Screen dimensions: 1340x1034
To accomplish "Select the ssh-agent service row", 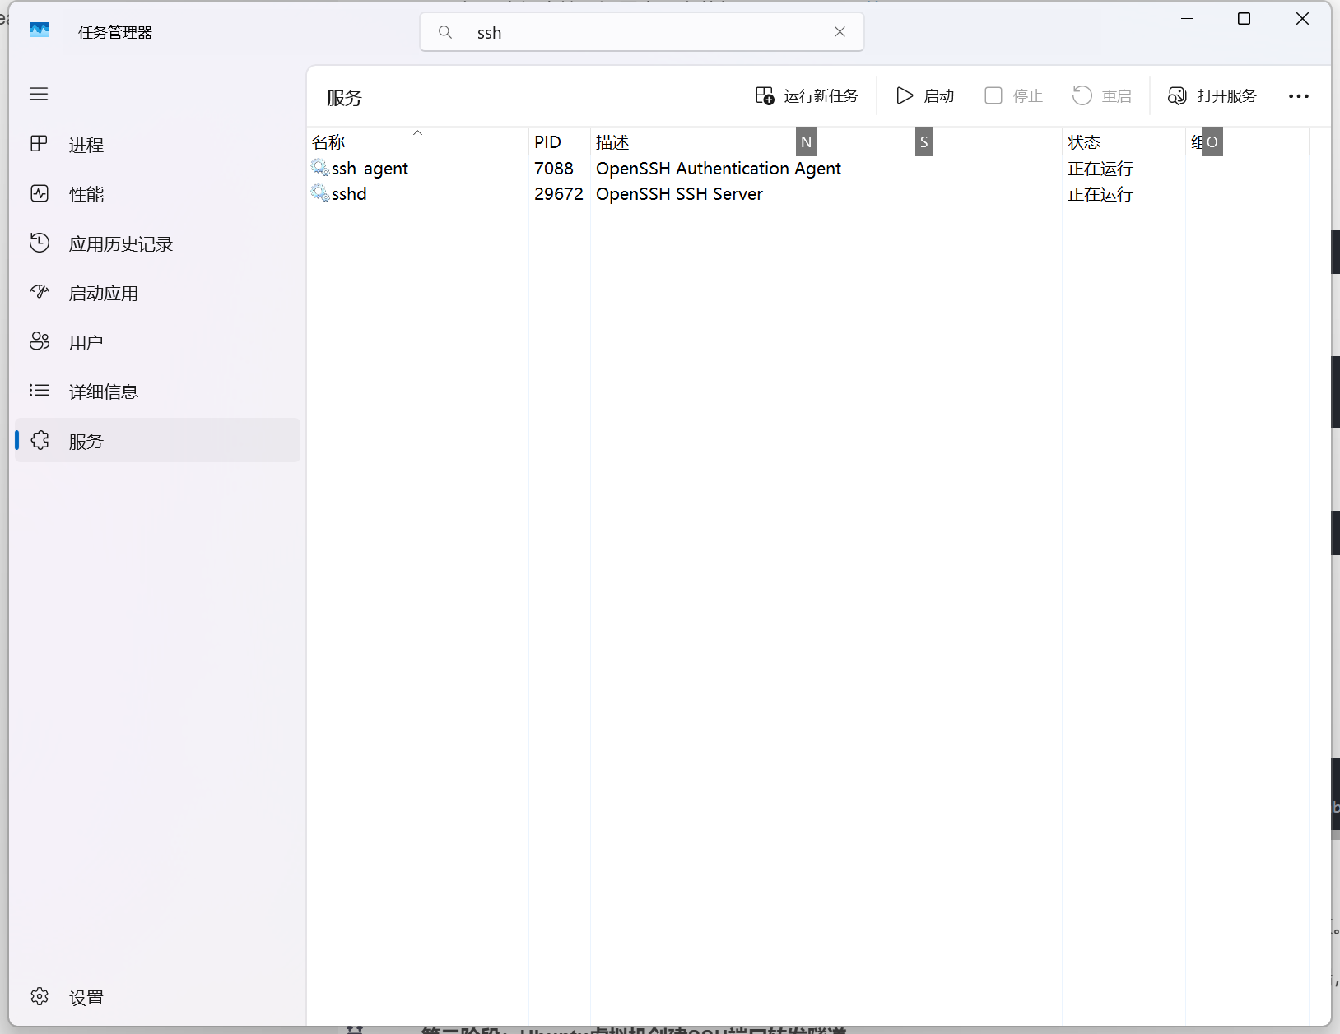I will click(808, 168).
